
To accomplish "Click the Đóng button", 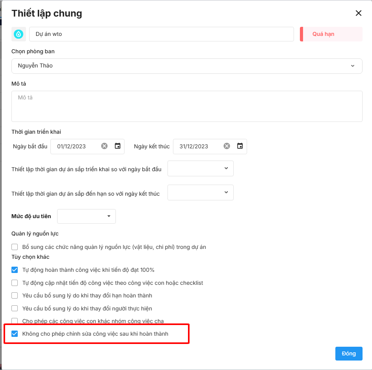I will click(x=349, y=353).
